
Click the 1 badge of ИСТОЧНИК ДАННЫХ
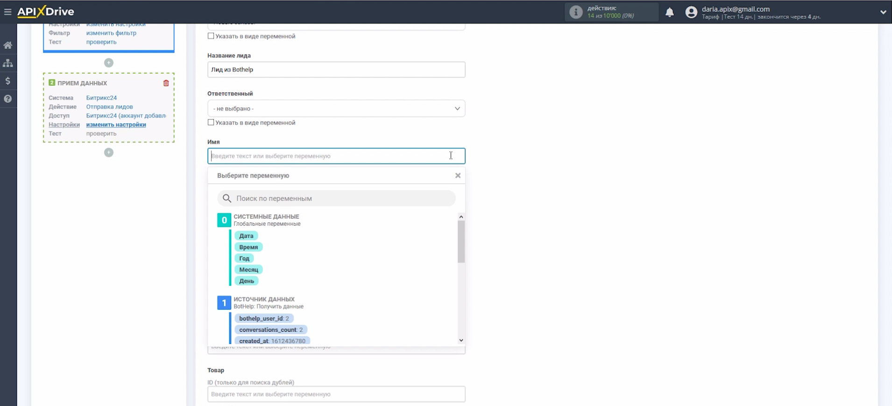pos(224,303)
